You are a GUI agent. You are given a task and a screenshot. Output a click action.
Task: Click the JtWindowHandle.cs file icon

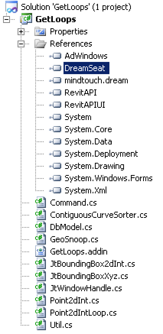[x=41, y=289]
